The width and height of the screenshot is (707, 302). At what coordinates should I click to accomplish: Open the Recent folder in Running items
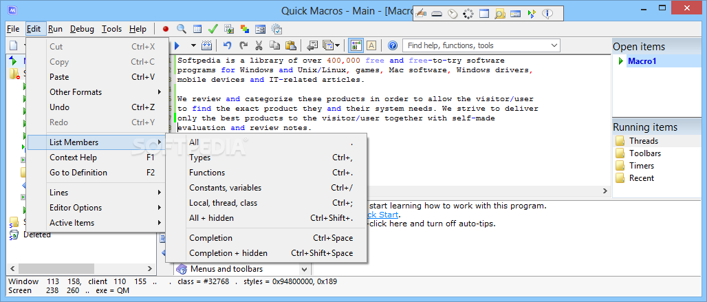coord(642,178)
